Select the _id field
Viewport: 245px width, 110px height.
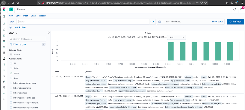15,63
